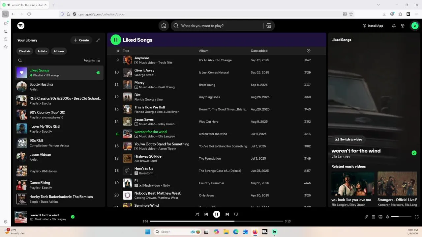The image size is (422, 237).
Task: Open Strangers Official Live video thumbnail
Action: point(397,184)
